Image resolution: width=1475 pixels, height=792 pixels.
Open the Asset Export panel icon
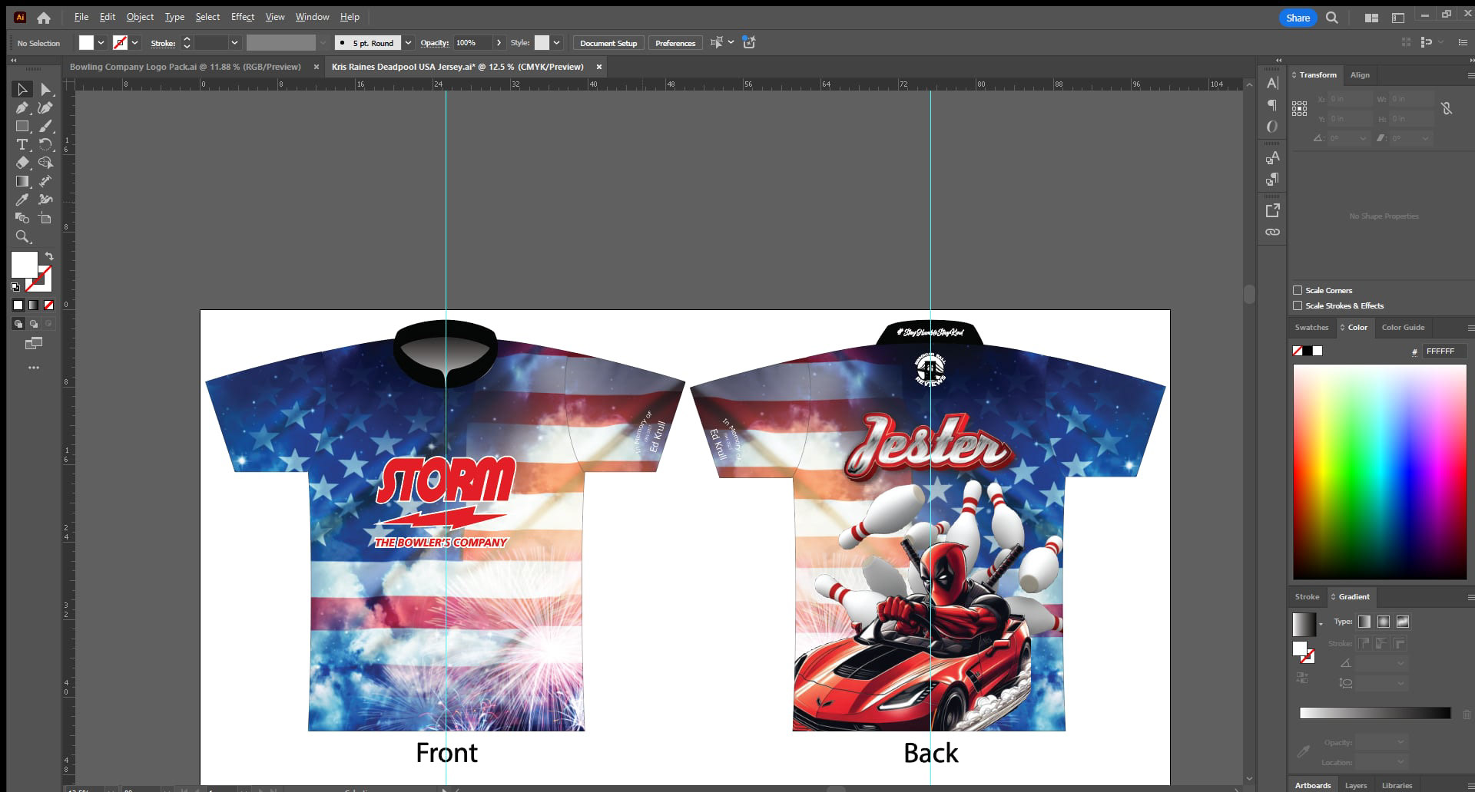(1272, 210)
